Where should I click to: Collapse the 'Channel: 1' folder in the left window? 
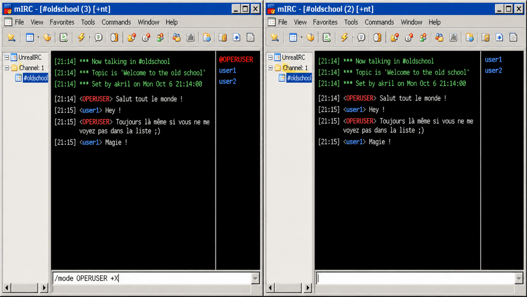click(x=7, y=68)
